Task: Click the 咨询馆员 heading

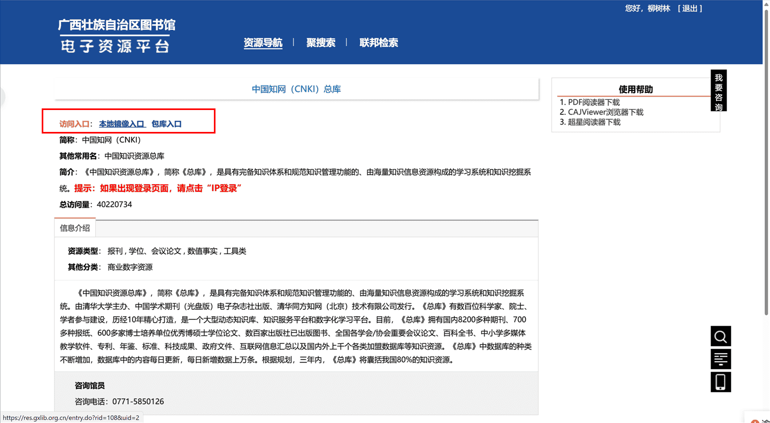Action: pos(90,386)
